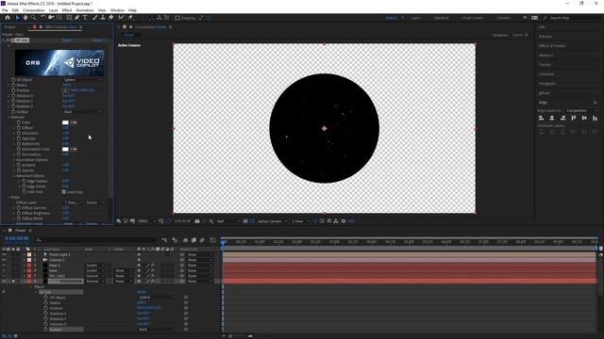This screenshot has height=339, width=604.
Task: Select the Rectangle shape tool
Action: click(69, 18)
